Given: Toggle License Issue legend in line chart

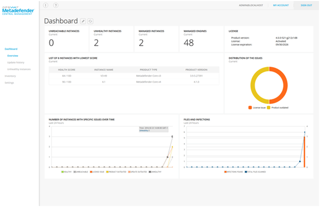Looking at the screenshot, I should (97, 172).
